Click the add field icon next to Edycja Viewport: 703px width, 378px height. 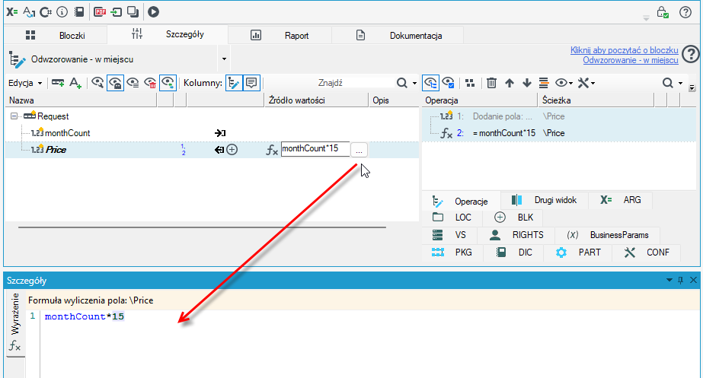(57, 83)
